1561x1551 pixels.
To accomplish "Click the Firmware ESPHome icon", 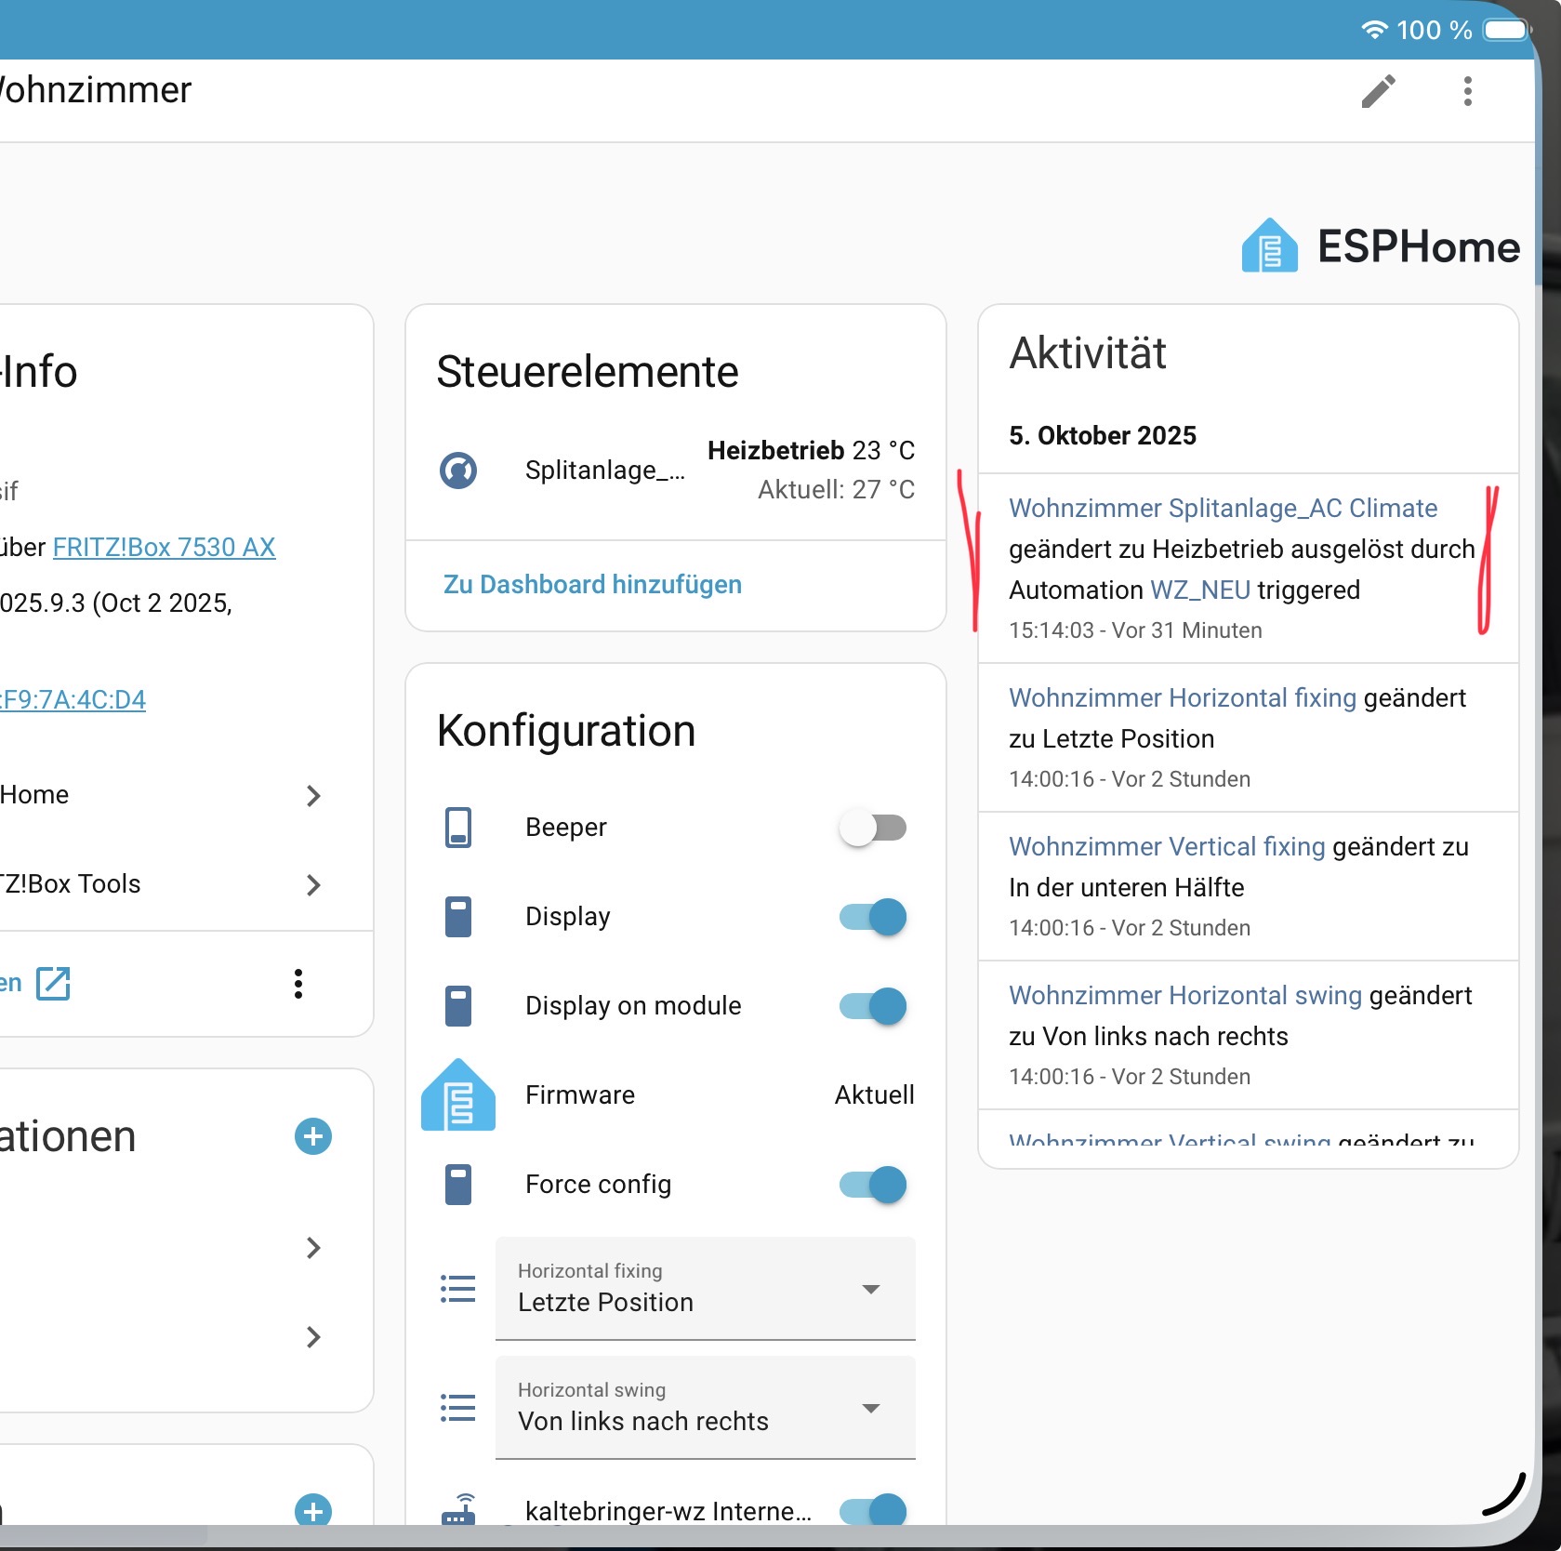I will 458,1095.
